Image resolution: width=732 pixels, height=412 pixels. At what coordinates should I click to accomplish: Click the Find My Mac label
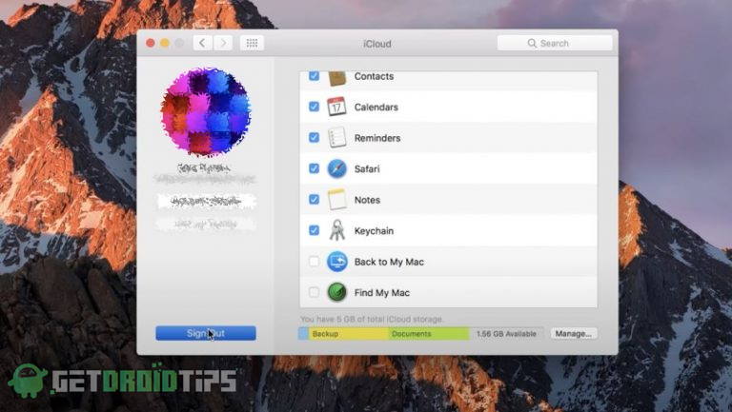pos(382,293)
